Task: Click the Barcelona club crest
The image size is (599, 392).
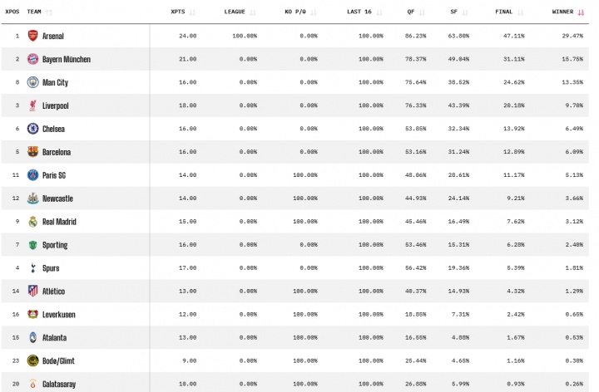Action: (x=32, y=153)
